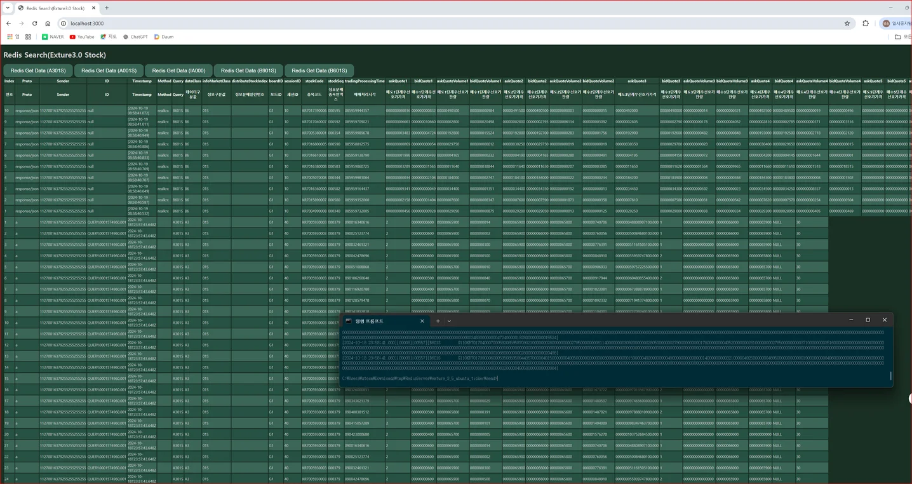Click the bidQuoteVolume4 column header
This screenshot has height=484, width=912.
coord(845,81)
